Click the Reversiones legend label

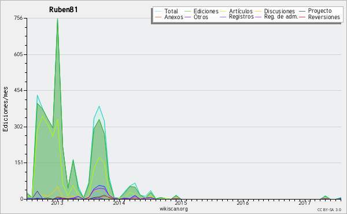[x=324, y=17]
